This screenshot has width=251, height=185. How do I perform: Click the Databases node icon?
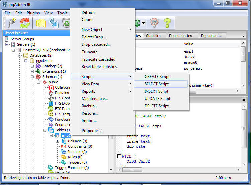pos(26,55)
